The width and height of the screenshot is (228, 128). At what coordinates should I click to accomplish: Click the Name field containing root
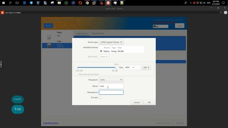[111, 86]
